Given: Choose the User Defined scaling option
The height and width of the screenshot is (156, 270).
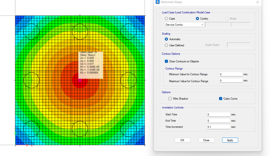Looking at the screenshot, I should 166,45.
